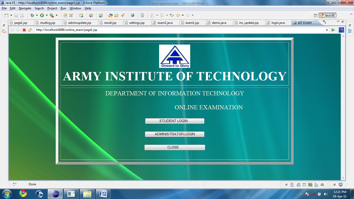Click the Open Type icon
Image resolution: width=354 pixels, height=199 pixels.
(110, 15)
